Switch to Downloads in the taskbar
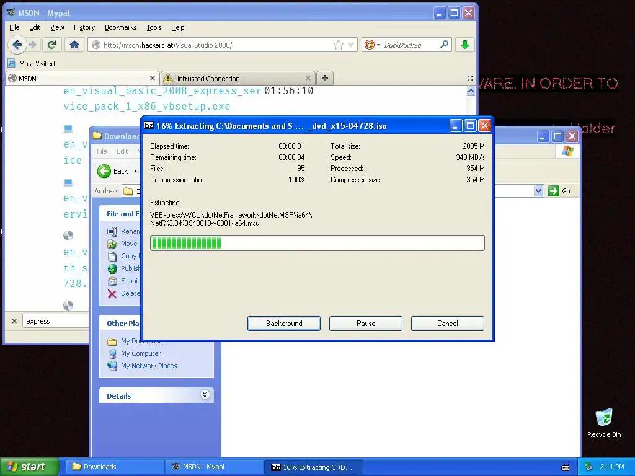635x476 pixels. 115,467
